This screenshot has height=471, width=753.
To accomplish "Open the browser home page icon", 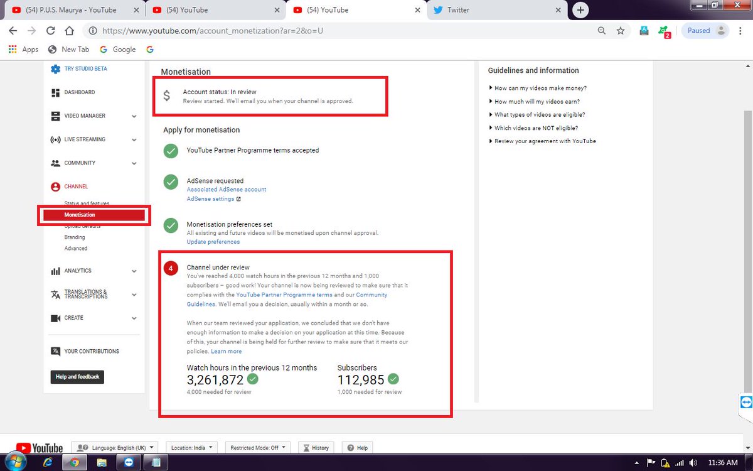I will [70, 30].
